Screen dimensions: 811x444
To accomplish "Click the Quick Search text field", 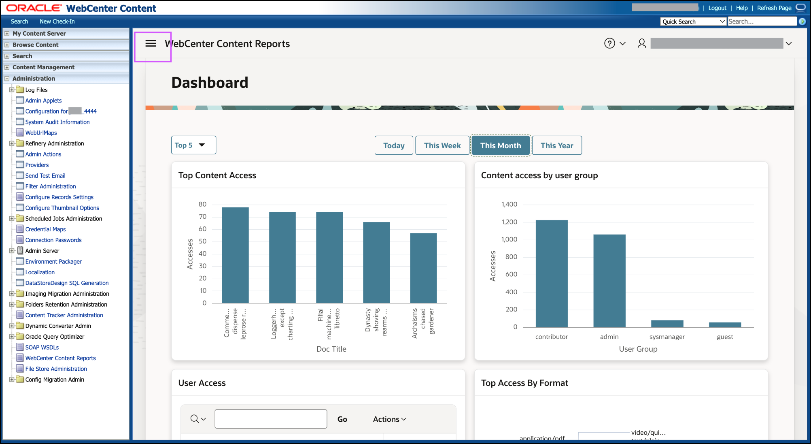I will [762, 21].
